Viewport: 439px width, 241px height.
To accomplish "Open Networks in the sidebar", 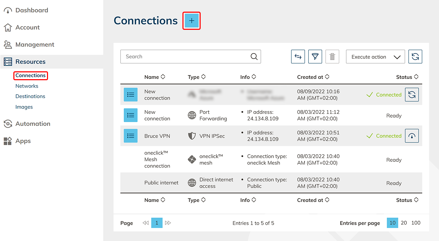I will coord(27,86).
